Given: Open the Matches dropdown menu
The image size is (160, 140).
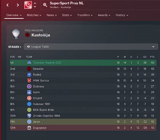Looking at the screenshot, I should [x=34, y=15].
